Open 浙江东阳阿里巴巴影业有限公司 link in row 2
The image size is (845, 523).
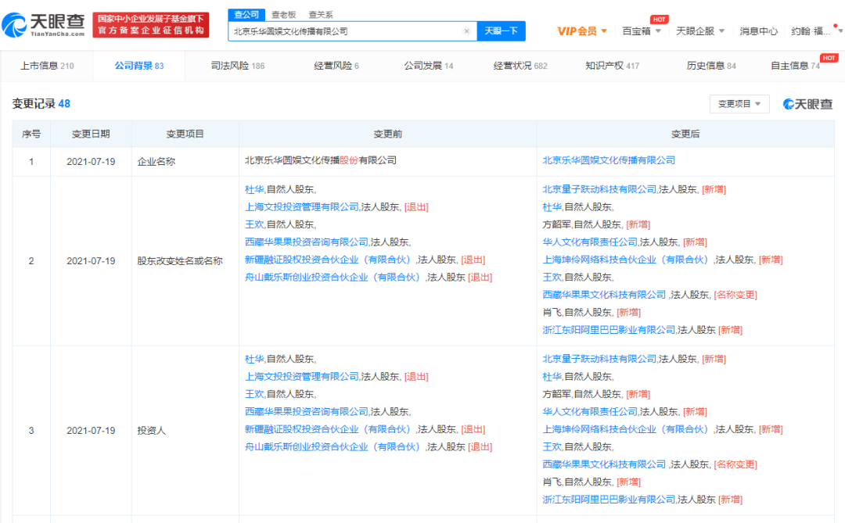pos(609,330)
